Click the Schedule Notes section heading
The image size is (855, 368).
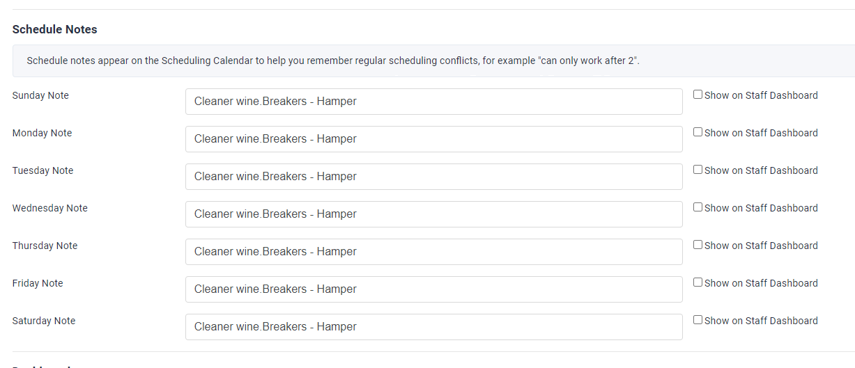point(55,29)
